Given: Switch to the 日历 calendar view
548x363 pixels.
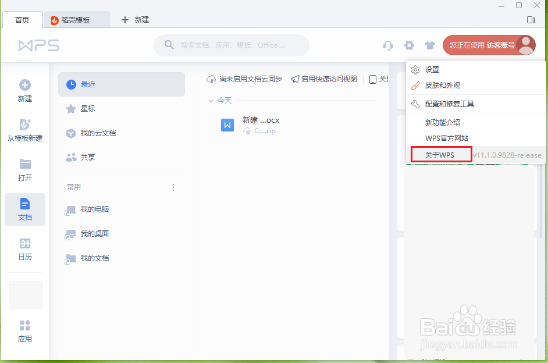Looking at the screenshot, I should (x=24, y=249).
